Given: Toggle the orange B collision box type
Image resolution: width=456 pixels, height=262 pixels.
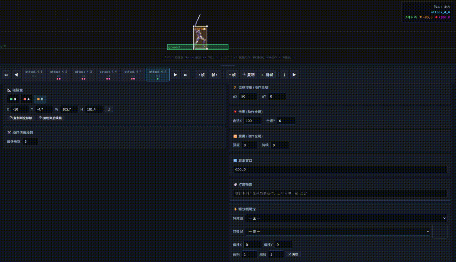Looking at the screenshot, I should [40, 99].
